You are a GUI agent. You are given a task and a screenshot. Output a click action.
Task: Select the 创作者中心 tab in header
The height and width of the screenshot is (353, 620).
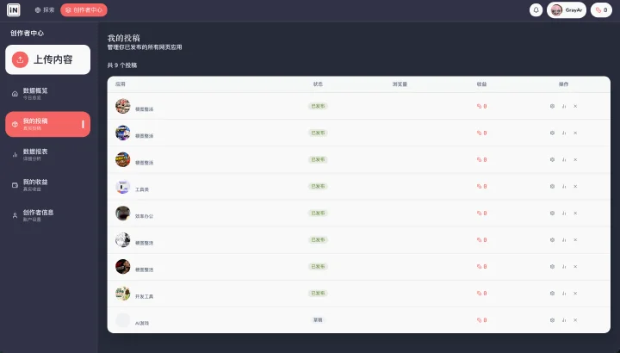84,10
